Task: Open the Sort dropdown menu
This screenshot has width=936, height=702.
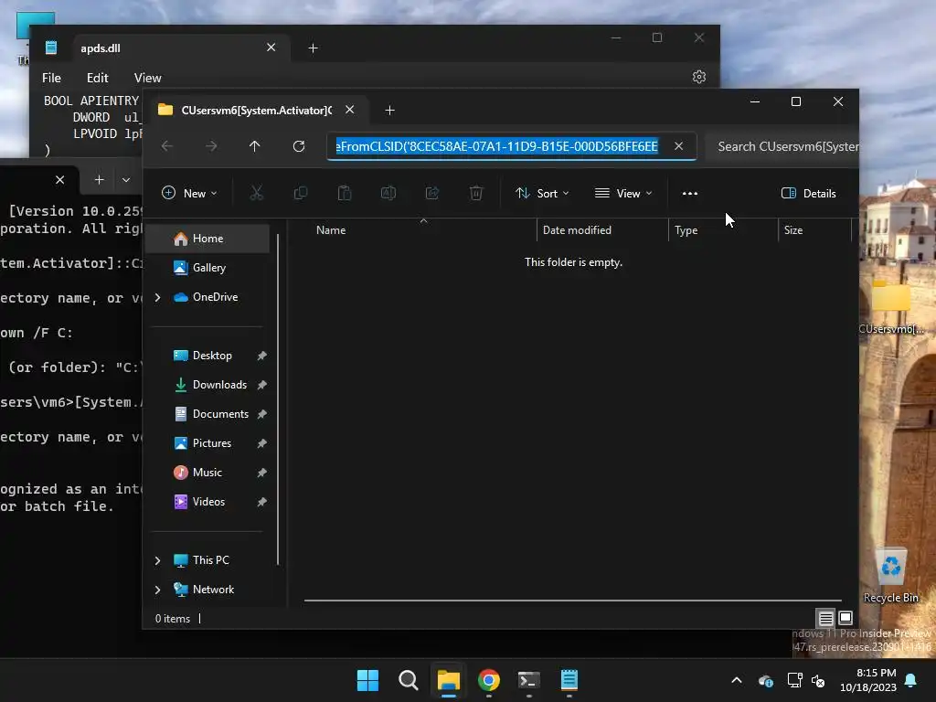Action: (543, 193)
